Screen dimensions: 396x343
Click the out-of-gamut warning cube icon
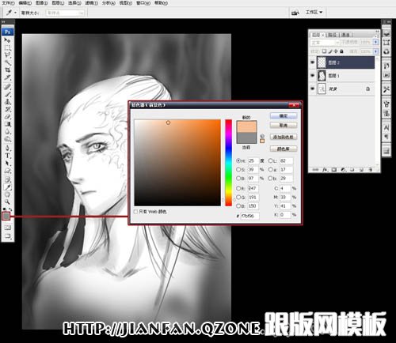pyautogui.click(x=262, y=136)
